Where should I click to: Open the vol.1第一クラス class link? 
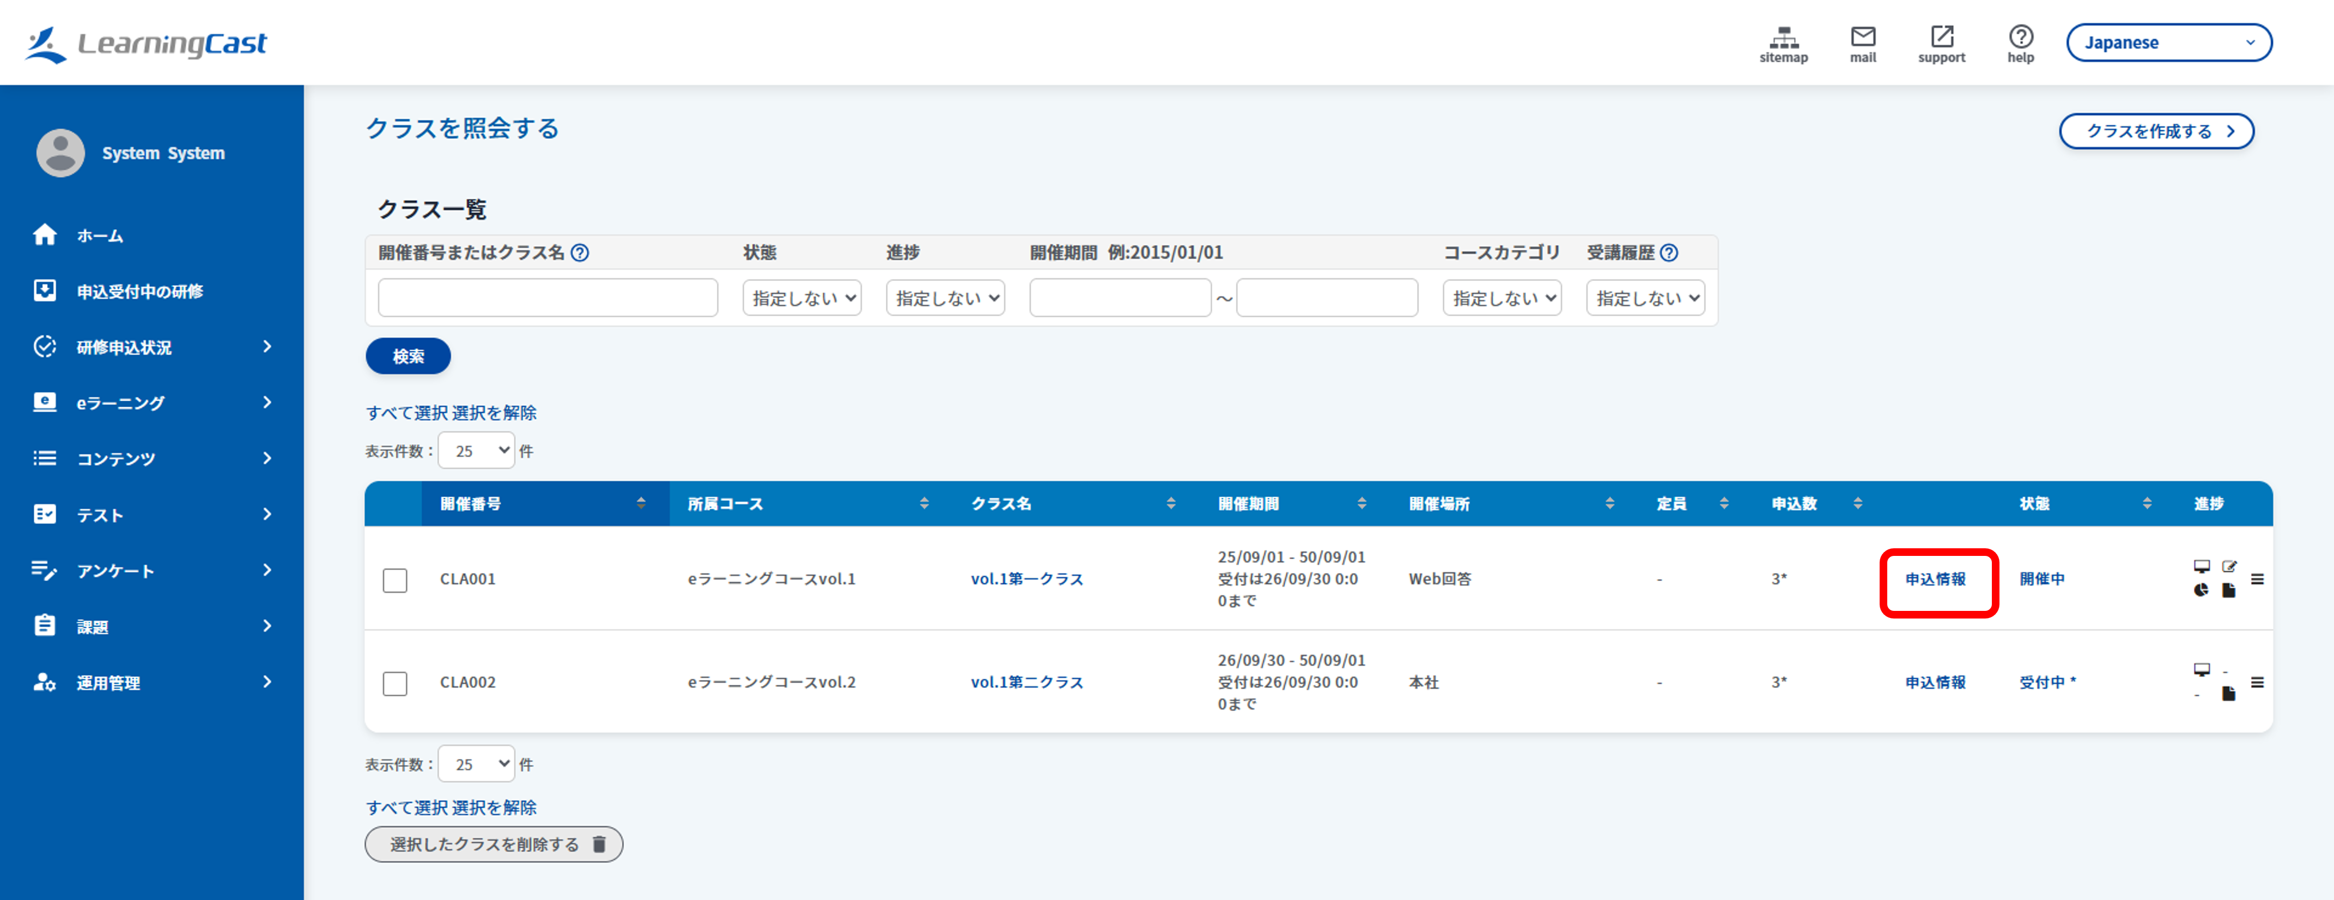1026,579
